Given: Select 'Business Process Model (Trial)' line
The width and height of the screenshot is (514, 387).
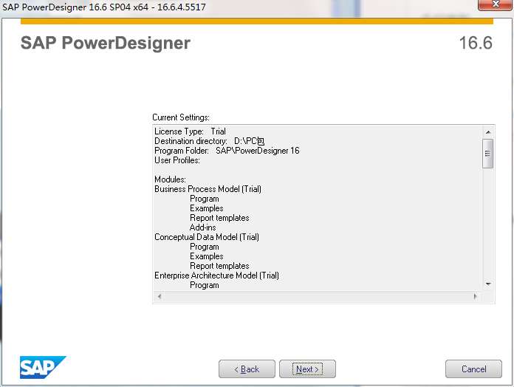Looking at the screenshot, I should [x=208, y=189].
